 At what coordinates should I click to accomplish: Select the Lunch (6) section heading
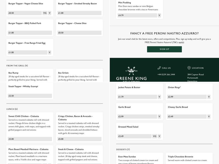click(x=12, y=109)
